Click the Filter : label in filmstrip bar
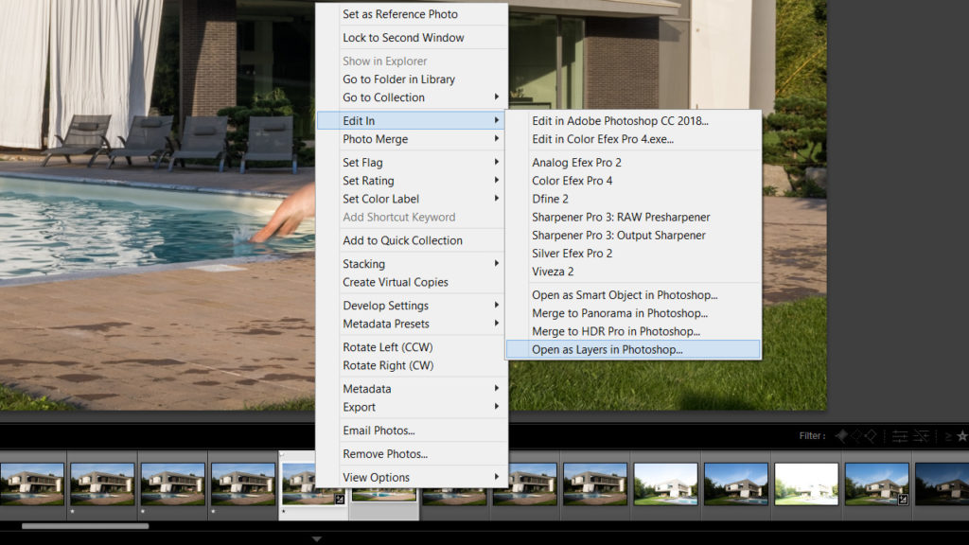This screenshot has width=969, height=545. coord(812,435)
